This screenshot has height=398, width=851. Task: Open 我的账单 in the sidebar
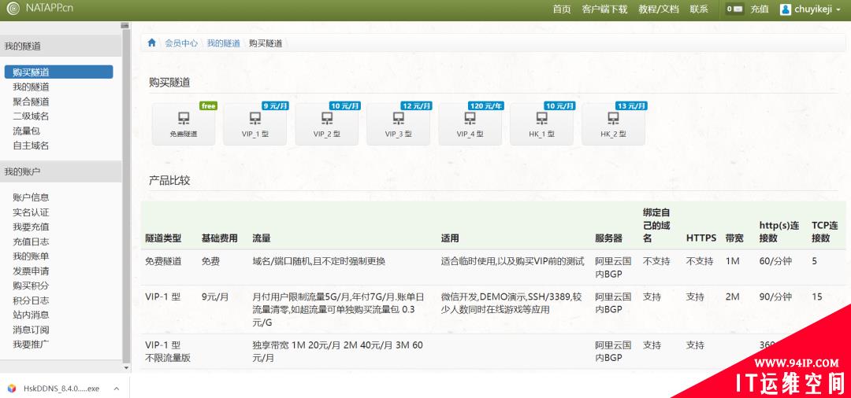pos(31,256)
